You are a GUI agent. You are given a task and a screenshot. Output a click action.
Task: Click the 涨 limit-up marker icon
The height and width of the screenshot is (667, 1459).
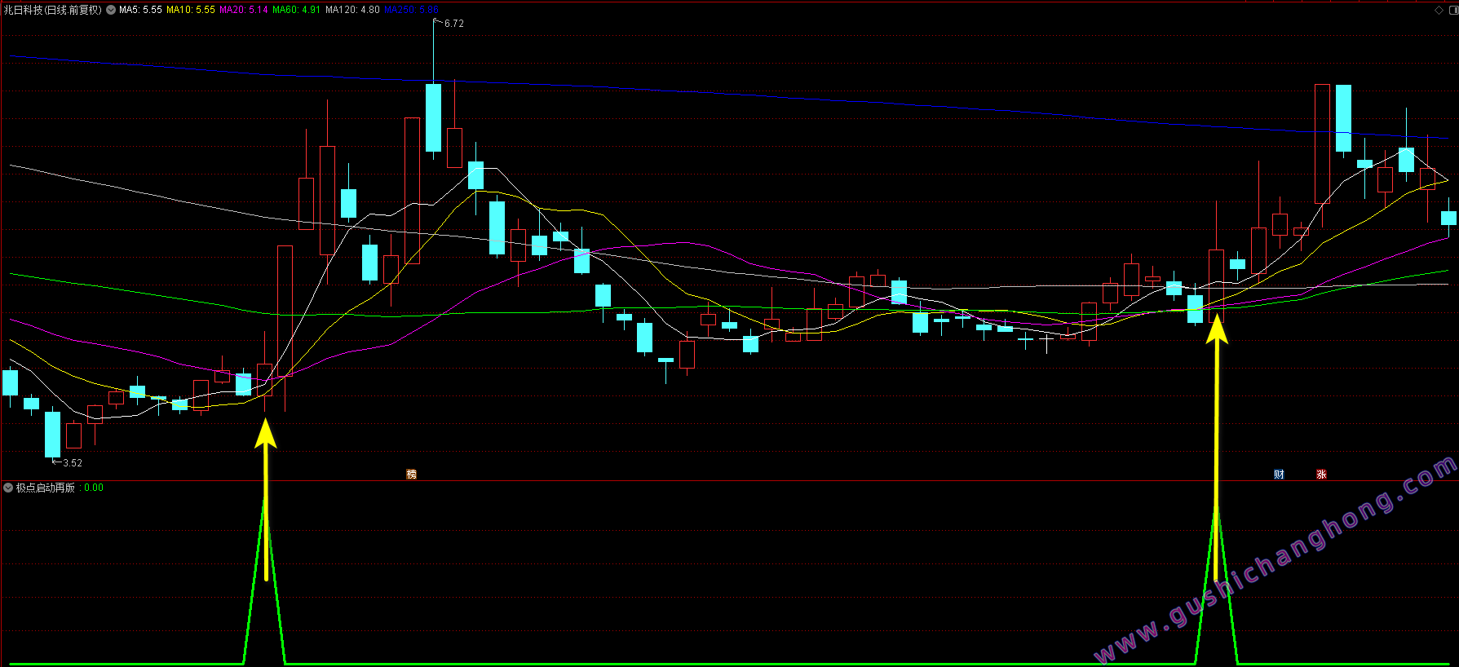point(1321,474)
